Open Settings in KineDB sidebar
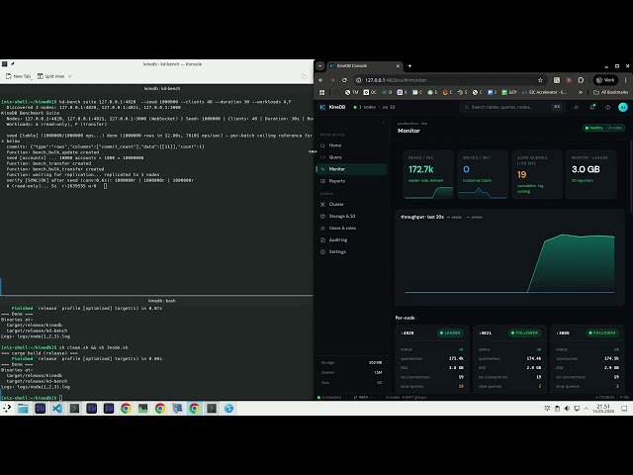The height and width of the screenshot is (475, 633). click(351, 251)
